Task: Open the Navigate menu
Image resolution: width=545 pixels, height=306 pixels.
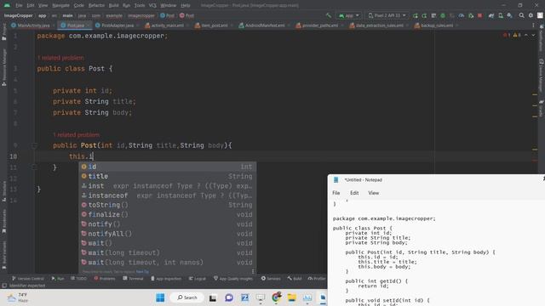Action: [x=60, y=5]
